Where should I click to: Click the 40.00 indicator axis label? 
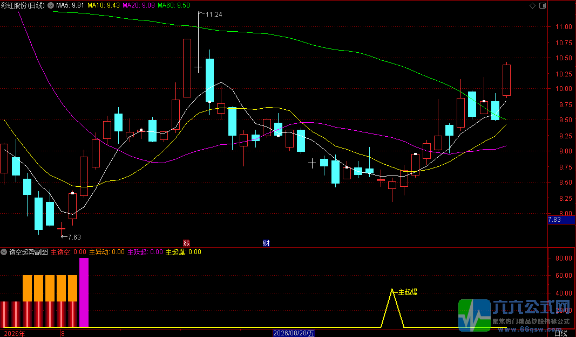(564, 293)
